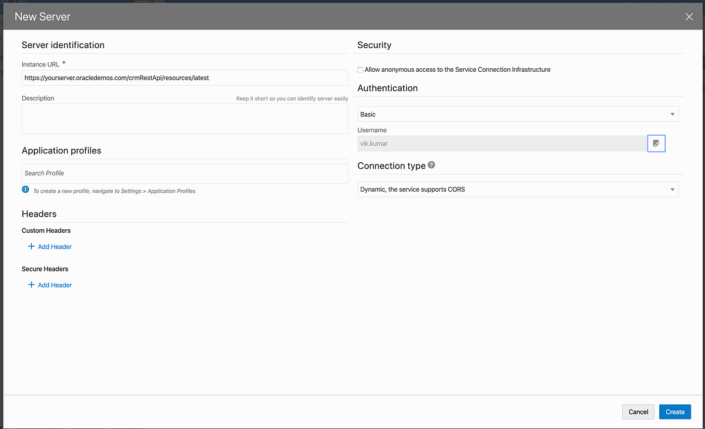Click Add Header under Custom Headers
The width and height of the screenshot is (705, 429).
[54, 246]
